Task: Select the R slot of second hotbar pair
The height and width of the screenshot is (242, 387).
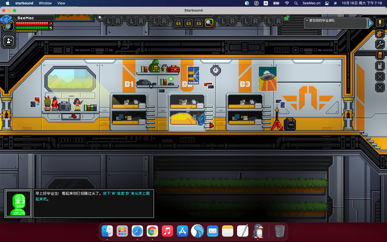Action: click(141, 21)
